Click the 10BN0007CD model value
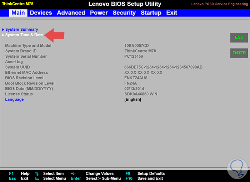The image size is (250, 182). coord(136,46)
